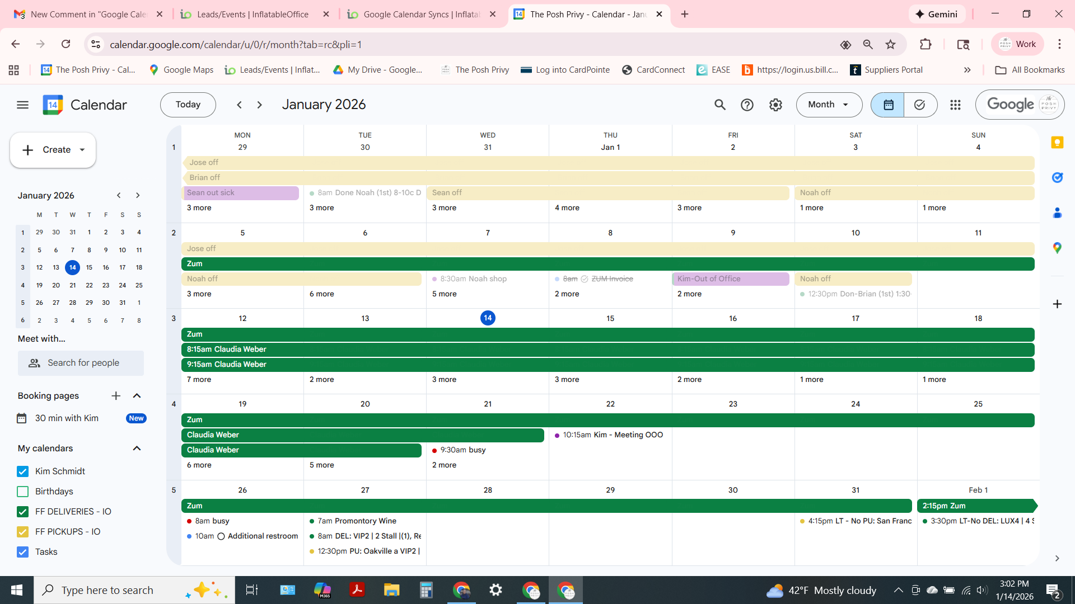Switch to Google Calendar Syncs tab
1075x604 pixels.
421,14
